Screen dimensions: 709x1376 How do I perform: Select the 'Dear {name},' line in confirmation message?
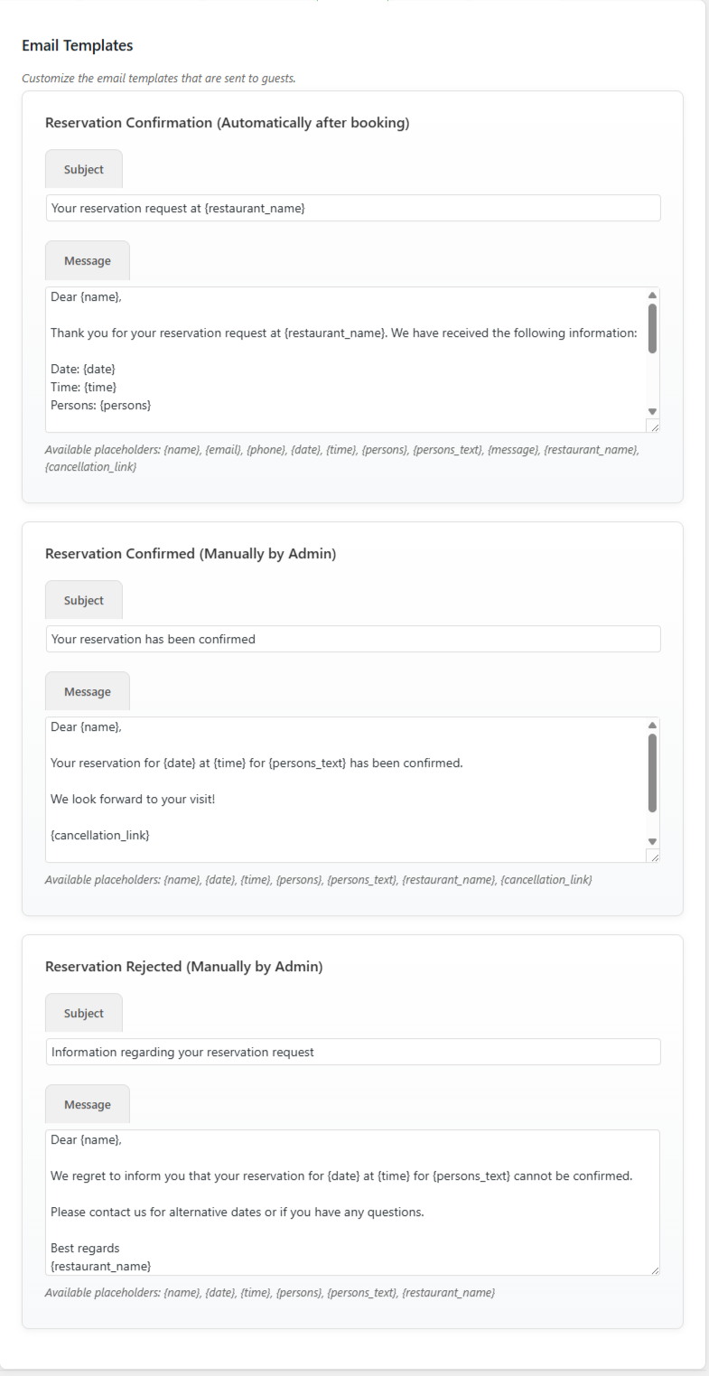click(79, 296)
